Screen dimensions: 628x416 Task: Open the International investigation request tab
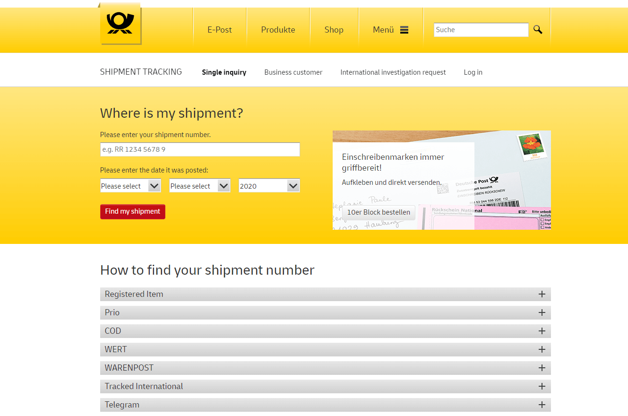pos(393,72)
